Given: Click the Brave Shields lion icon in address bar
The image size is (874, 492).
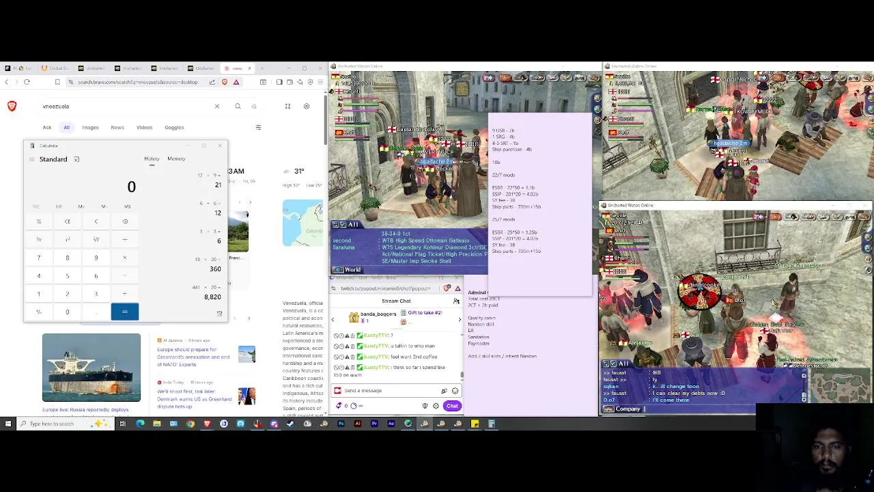Looking at the screenshot, I should click(225, 82).
